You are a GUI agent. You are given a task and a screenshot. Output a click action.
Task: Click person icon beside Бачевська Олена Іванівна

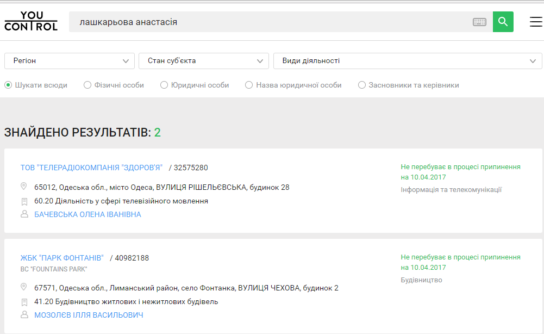click(24, 214)
